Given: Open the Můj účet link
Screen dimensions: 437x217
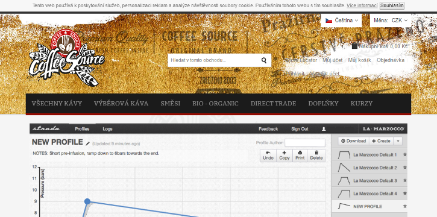Looking at the screenshot, I should click(333, 60).
